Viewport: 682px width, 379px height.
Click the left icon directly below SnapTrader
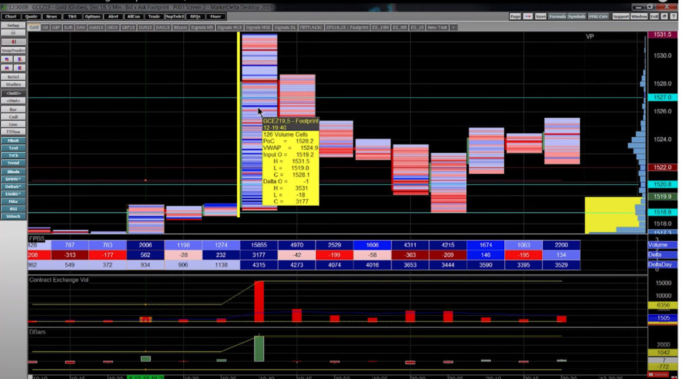click(x=8, y=59)
